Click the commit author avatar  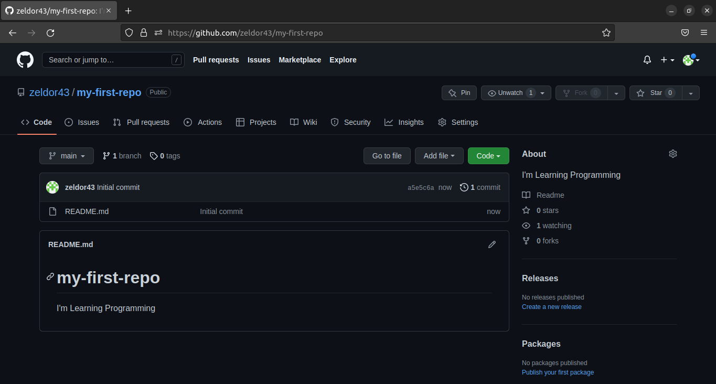[52, 187]
